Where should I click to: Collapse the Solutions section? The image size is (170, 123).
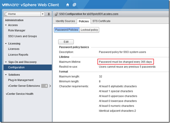(x=6, y=75)
